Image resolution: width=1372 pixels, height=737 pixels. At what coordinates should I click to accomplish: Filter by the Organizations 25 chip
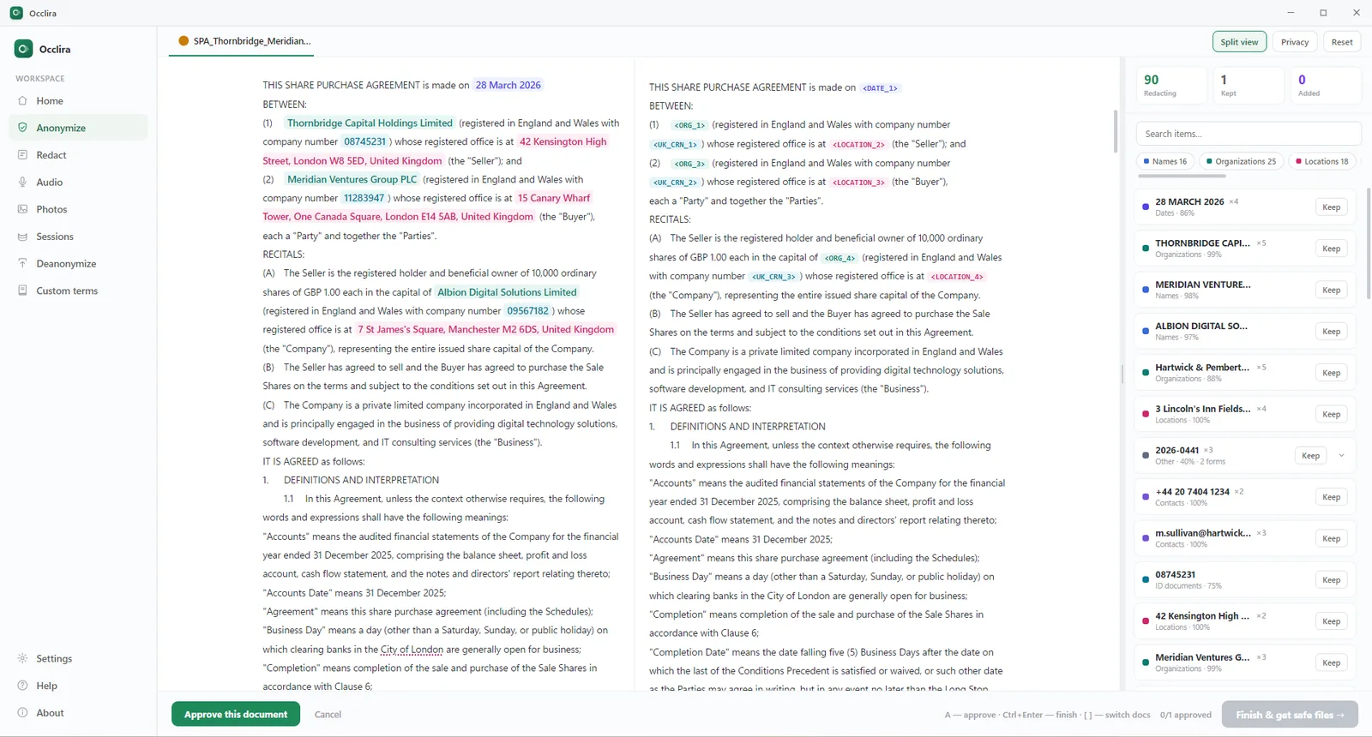click(1241, 161)
